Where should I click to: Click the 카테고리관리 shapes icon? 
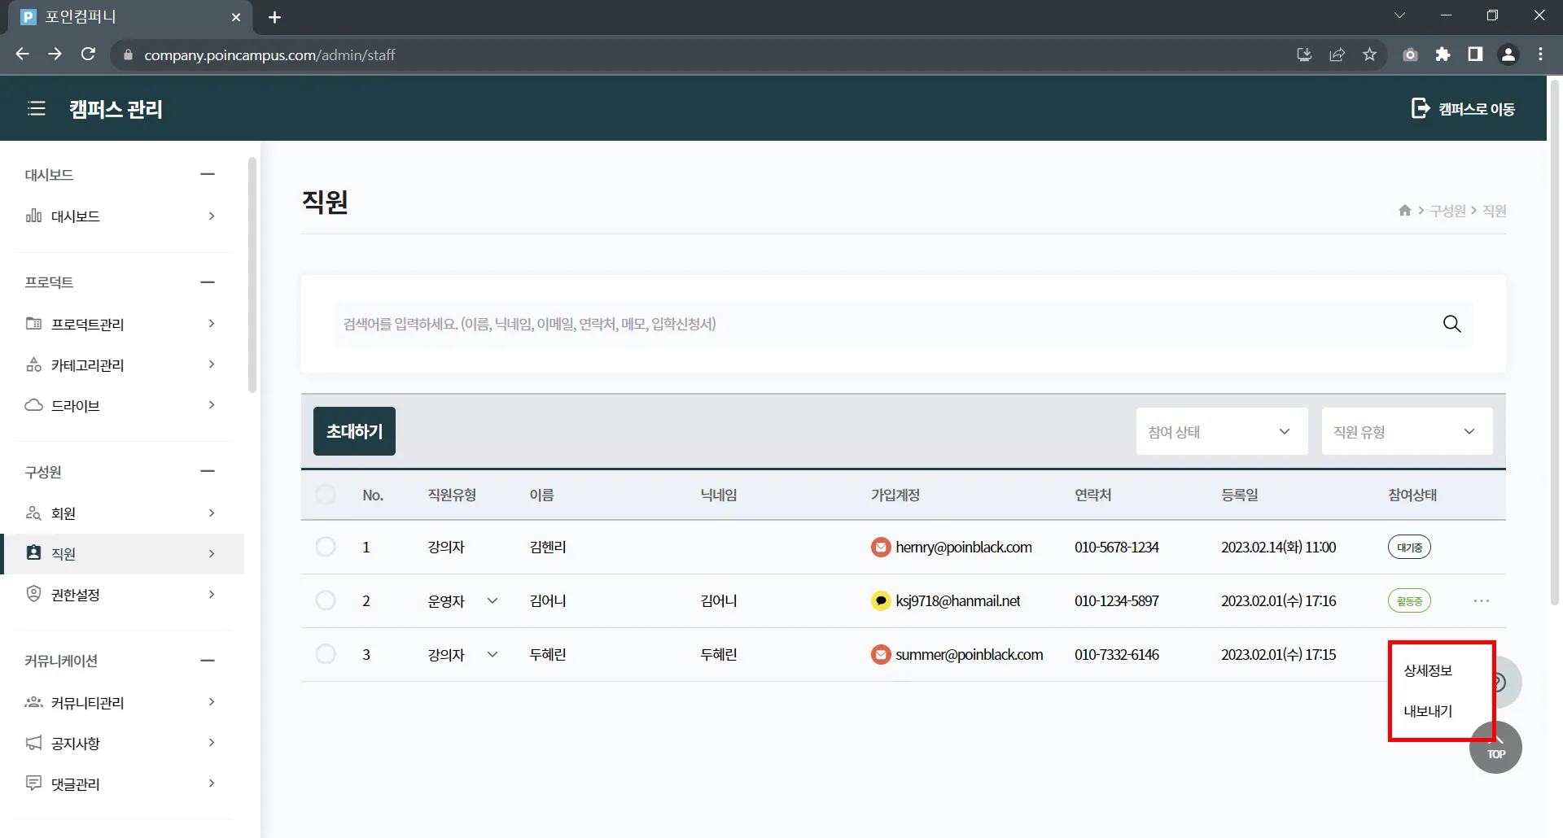coord(33,364)
